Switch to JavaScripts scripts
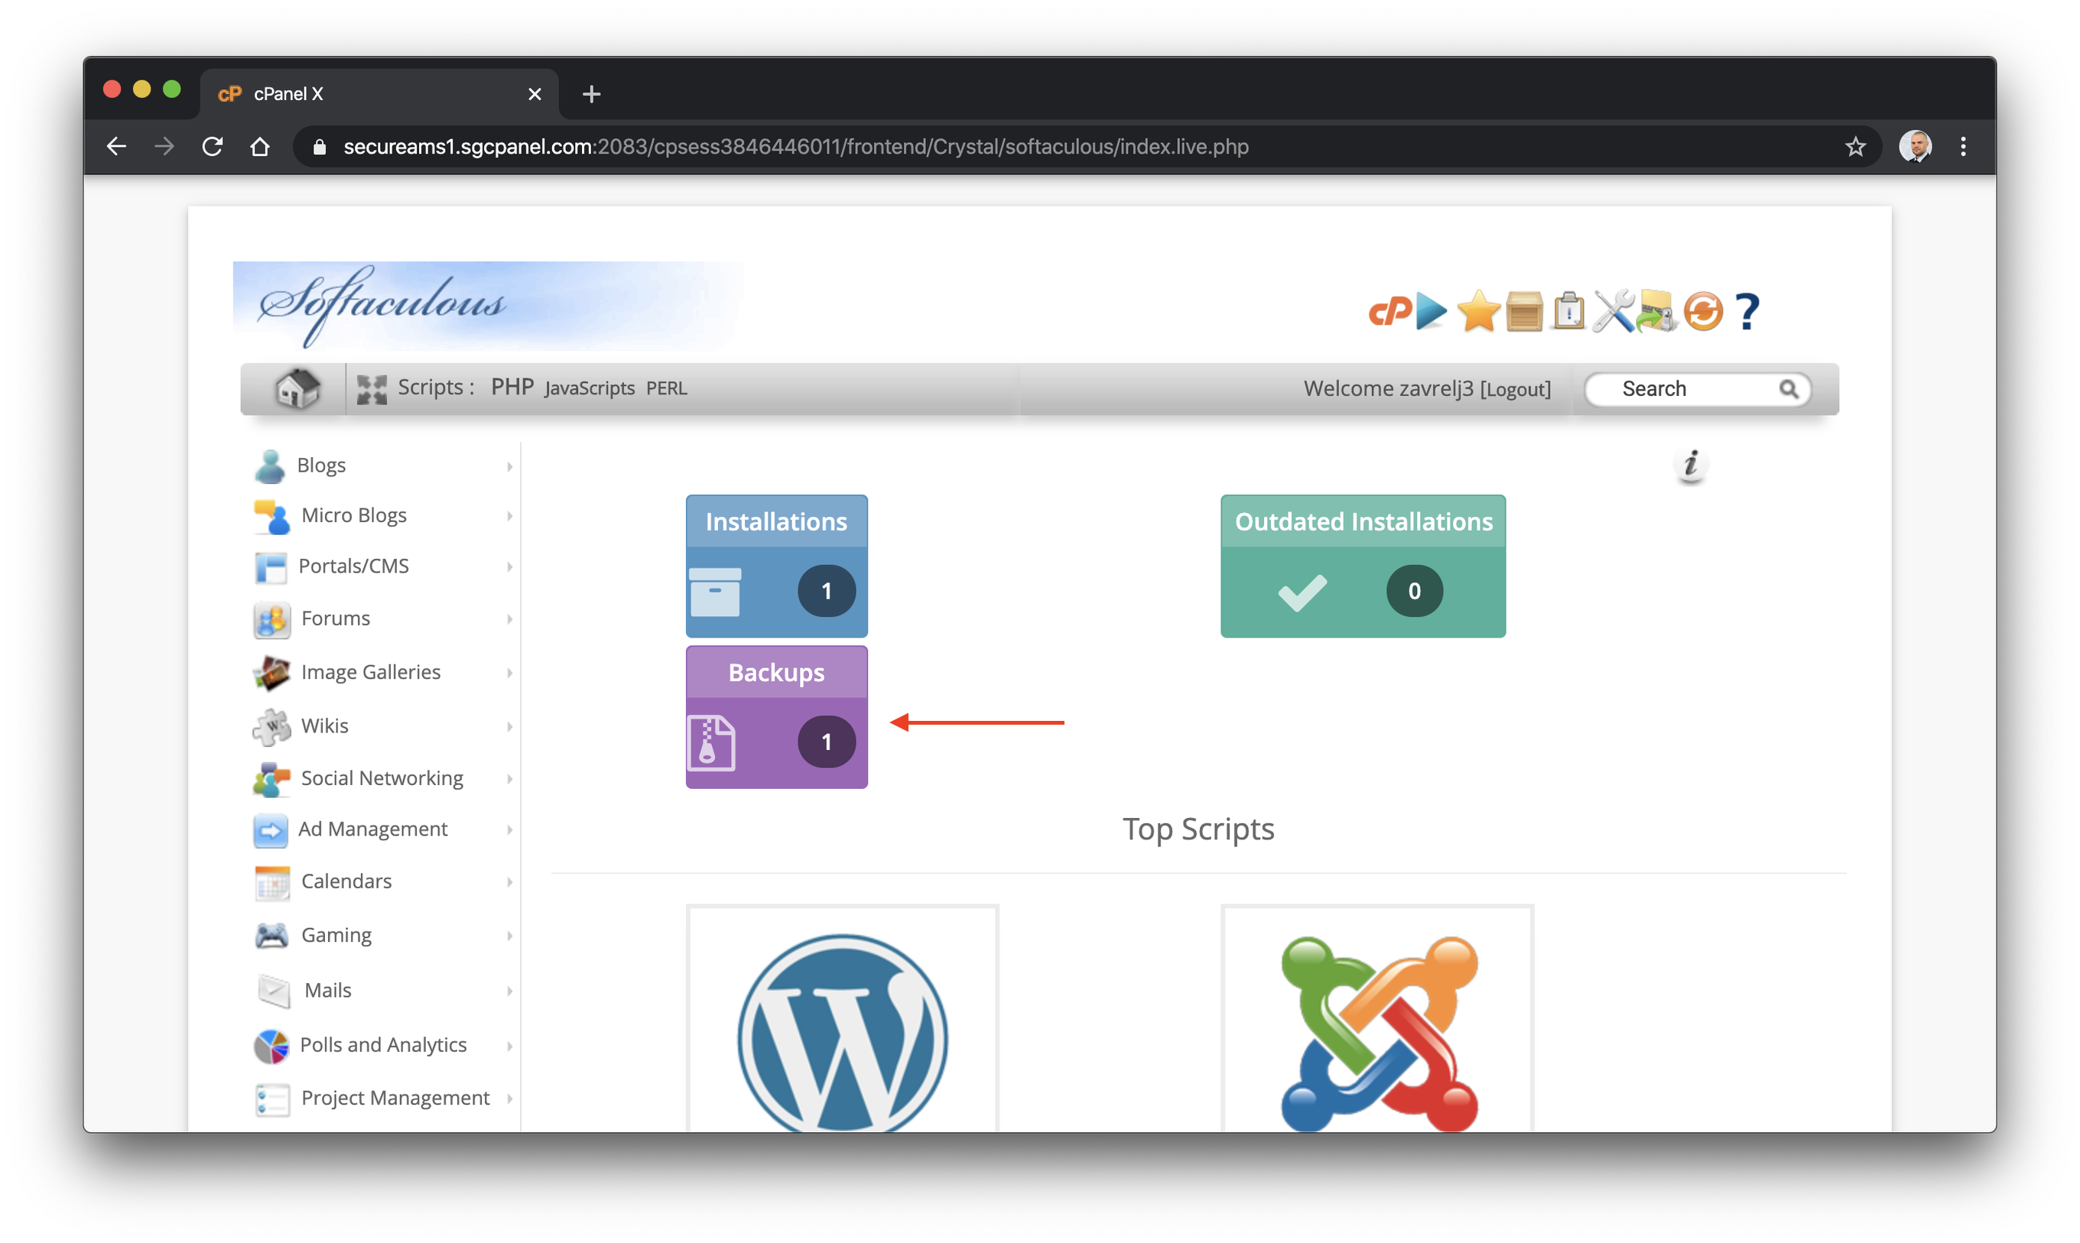 (x=589, y=388)
